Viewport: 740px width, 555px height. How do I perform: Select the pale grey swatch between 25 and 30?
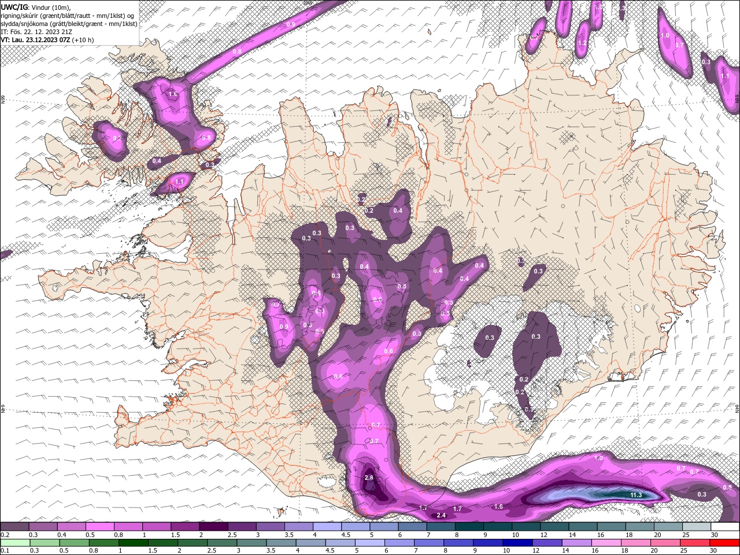[697, 527]
